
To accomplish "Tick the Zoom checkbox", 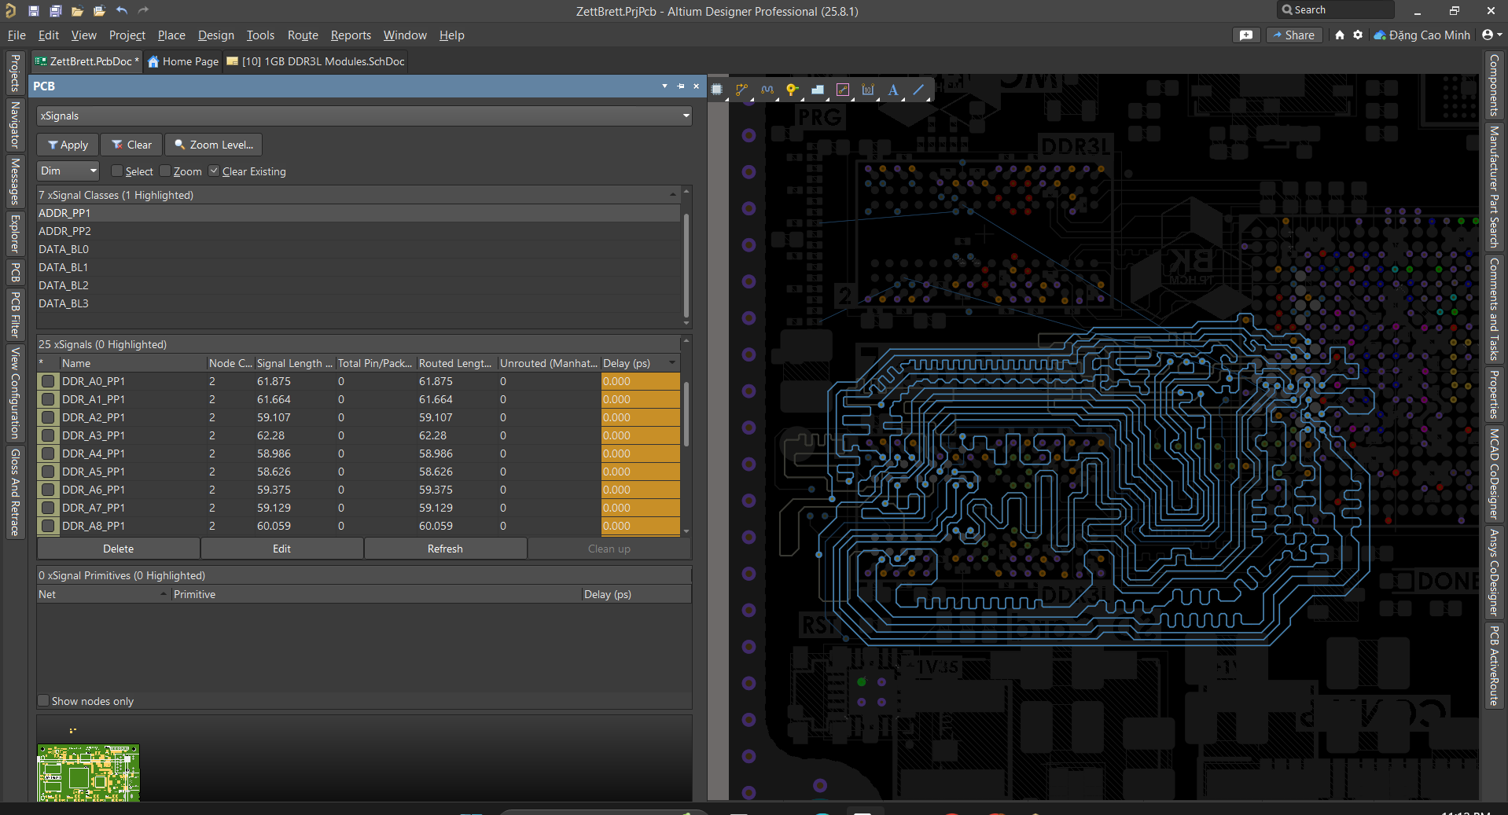I will tap(165, 171).
